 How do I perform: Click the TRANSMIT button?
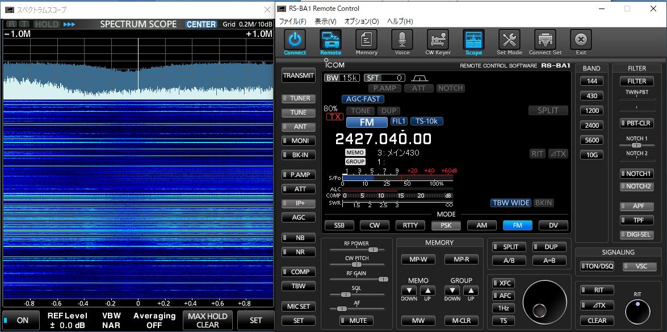click(299, 75)
